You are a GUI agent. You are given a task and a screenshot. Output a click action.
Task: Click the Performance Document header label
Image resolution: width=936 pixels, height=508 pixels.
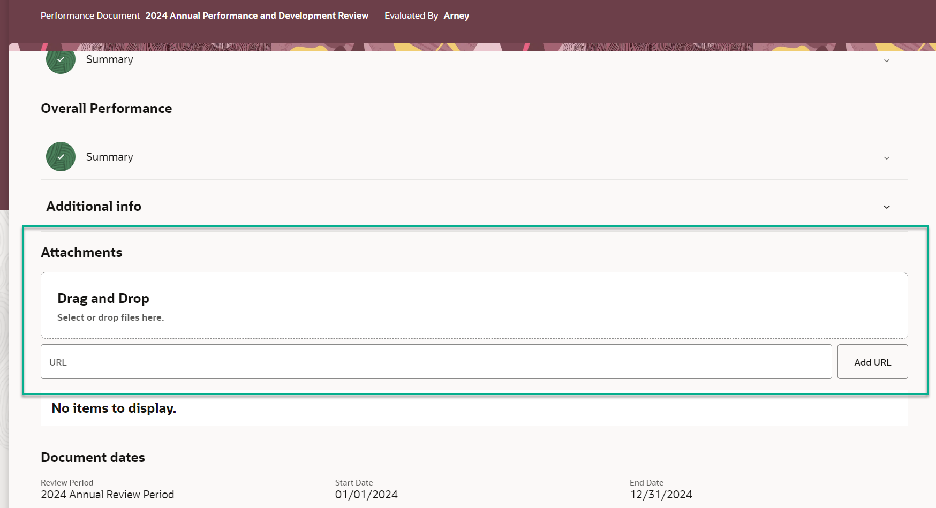[x=89, y=16]
